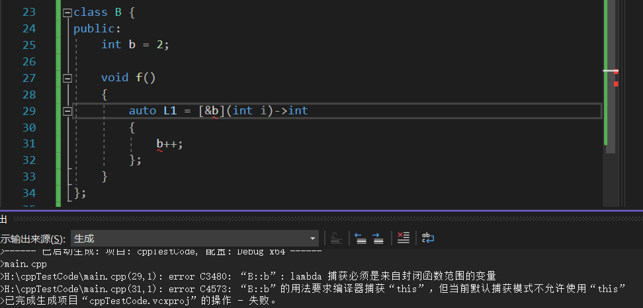Click the red error marker on scrollbar
Screen dimensions: 643x308
click(616, 84)
